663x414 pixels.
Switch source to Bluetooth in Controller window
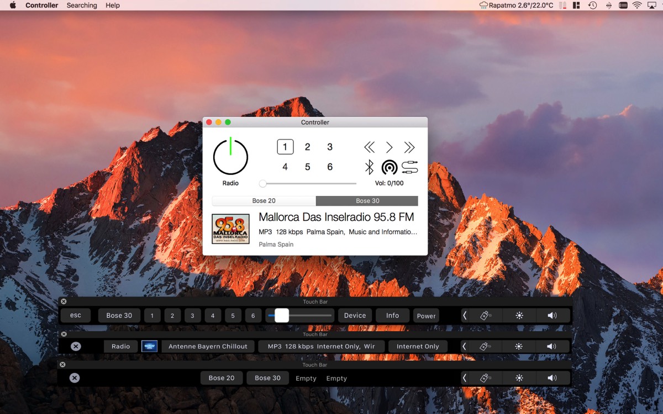[370, 167]
